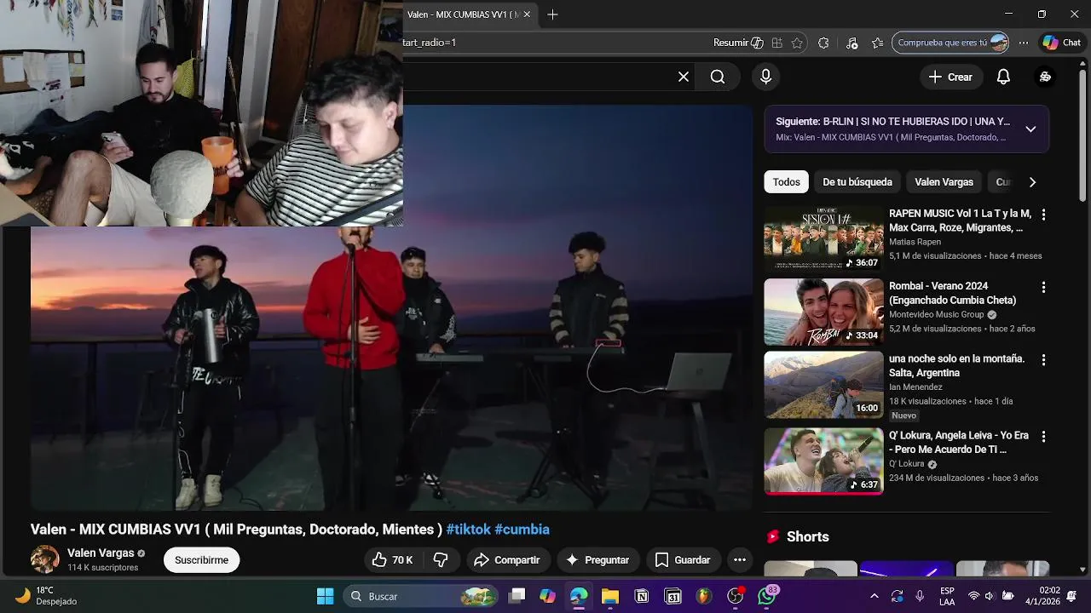Screen dimensions: 1091x613
Task: Open FL Studio from the taskbar
Action: [x=704, y=596]
